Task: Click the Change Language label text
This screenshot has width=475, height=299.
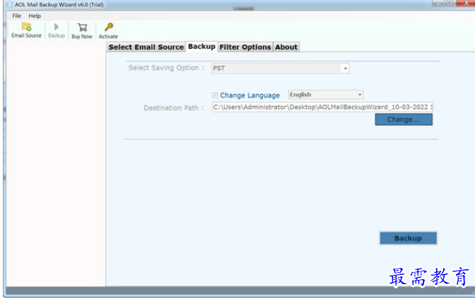Action: tap(250, 95)
